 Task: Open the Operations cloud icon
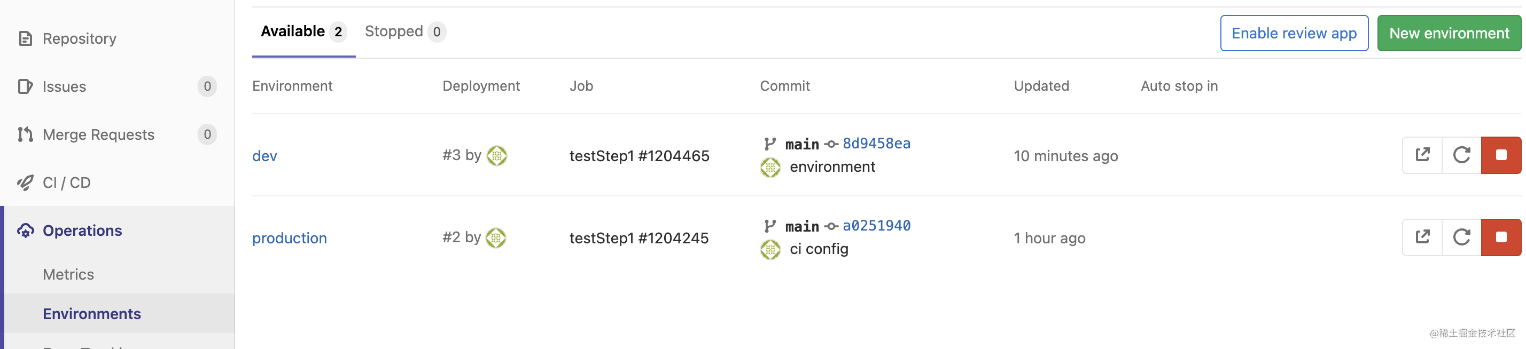[26, 230]
